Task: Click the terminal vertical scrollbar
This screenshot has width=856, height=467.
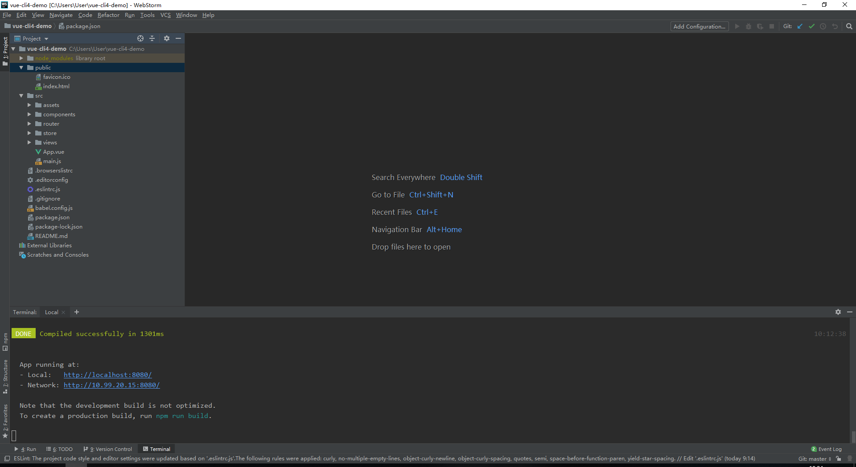Action: click(x=853, y=436)
